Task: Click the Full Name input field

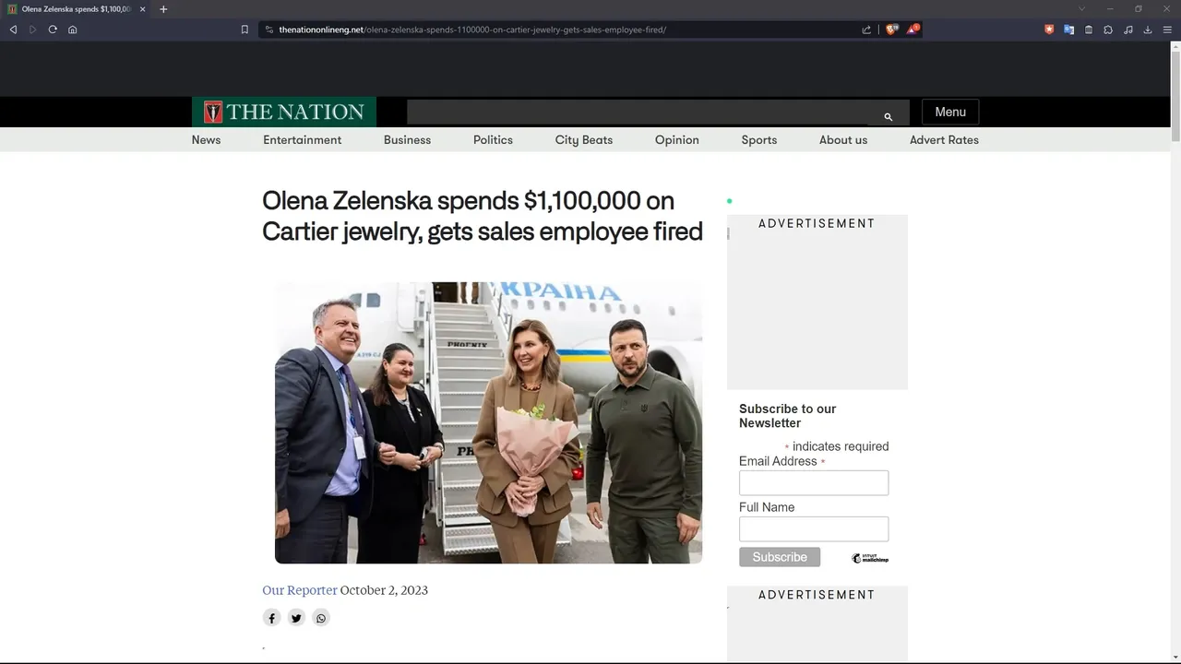Action: (x=814, y=529)
